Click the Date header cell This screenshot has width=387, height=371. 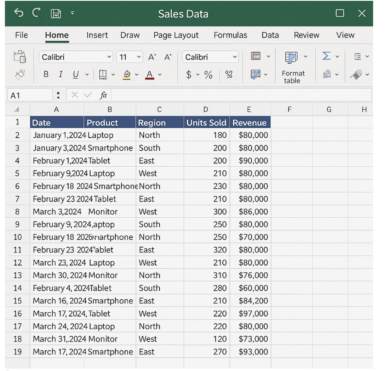point(57,123)
